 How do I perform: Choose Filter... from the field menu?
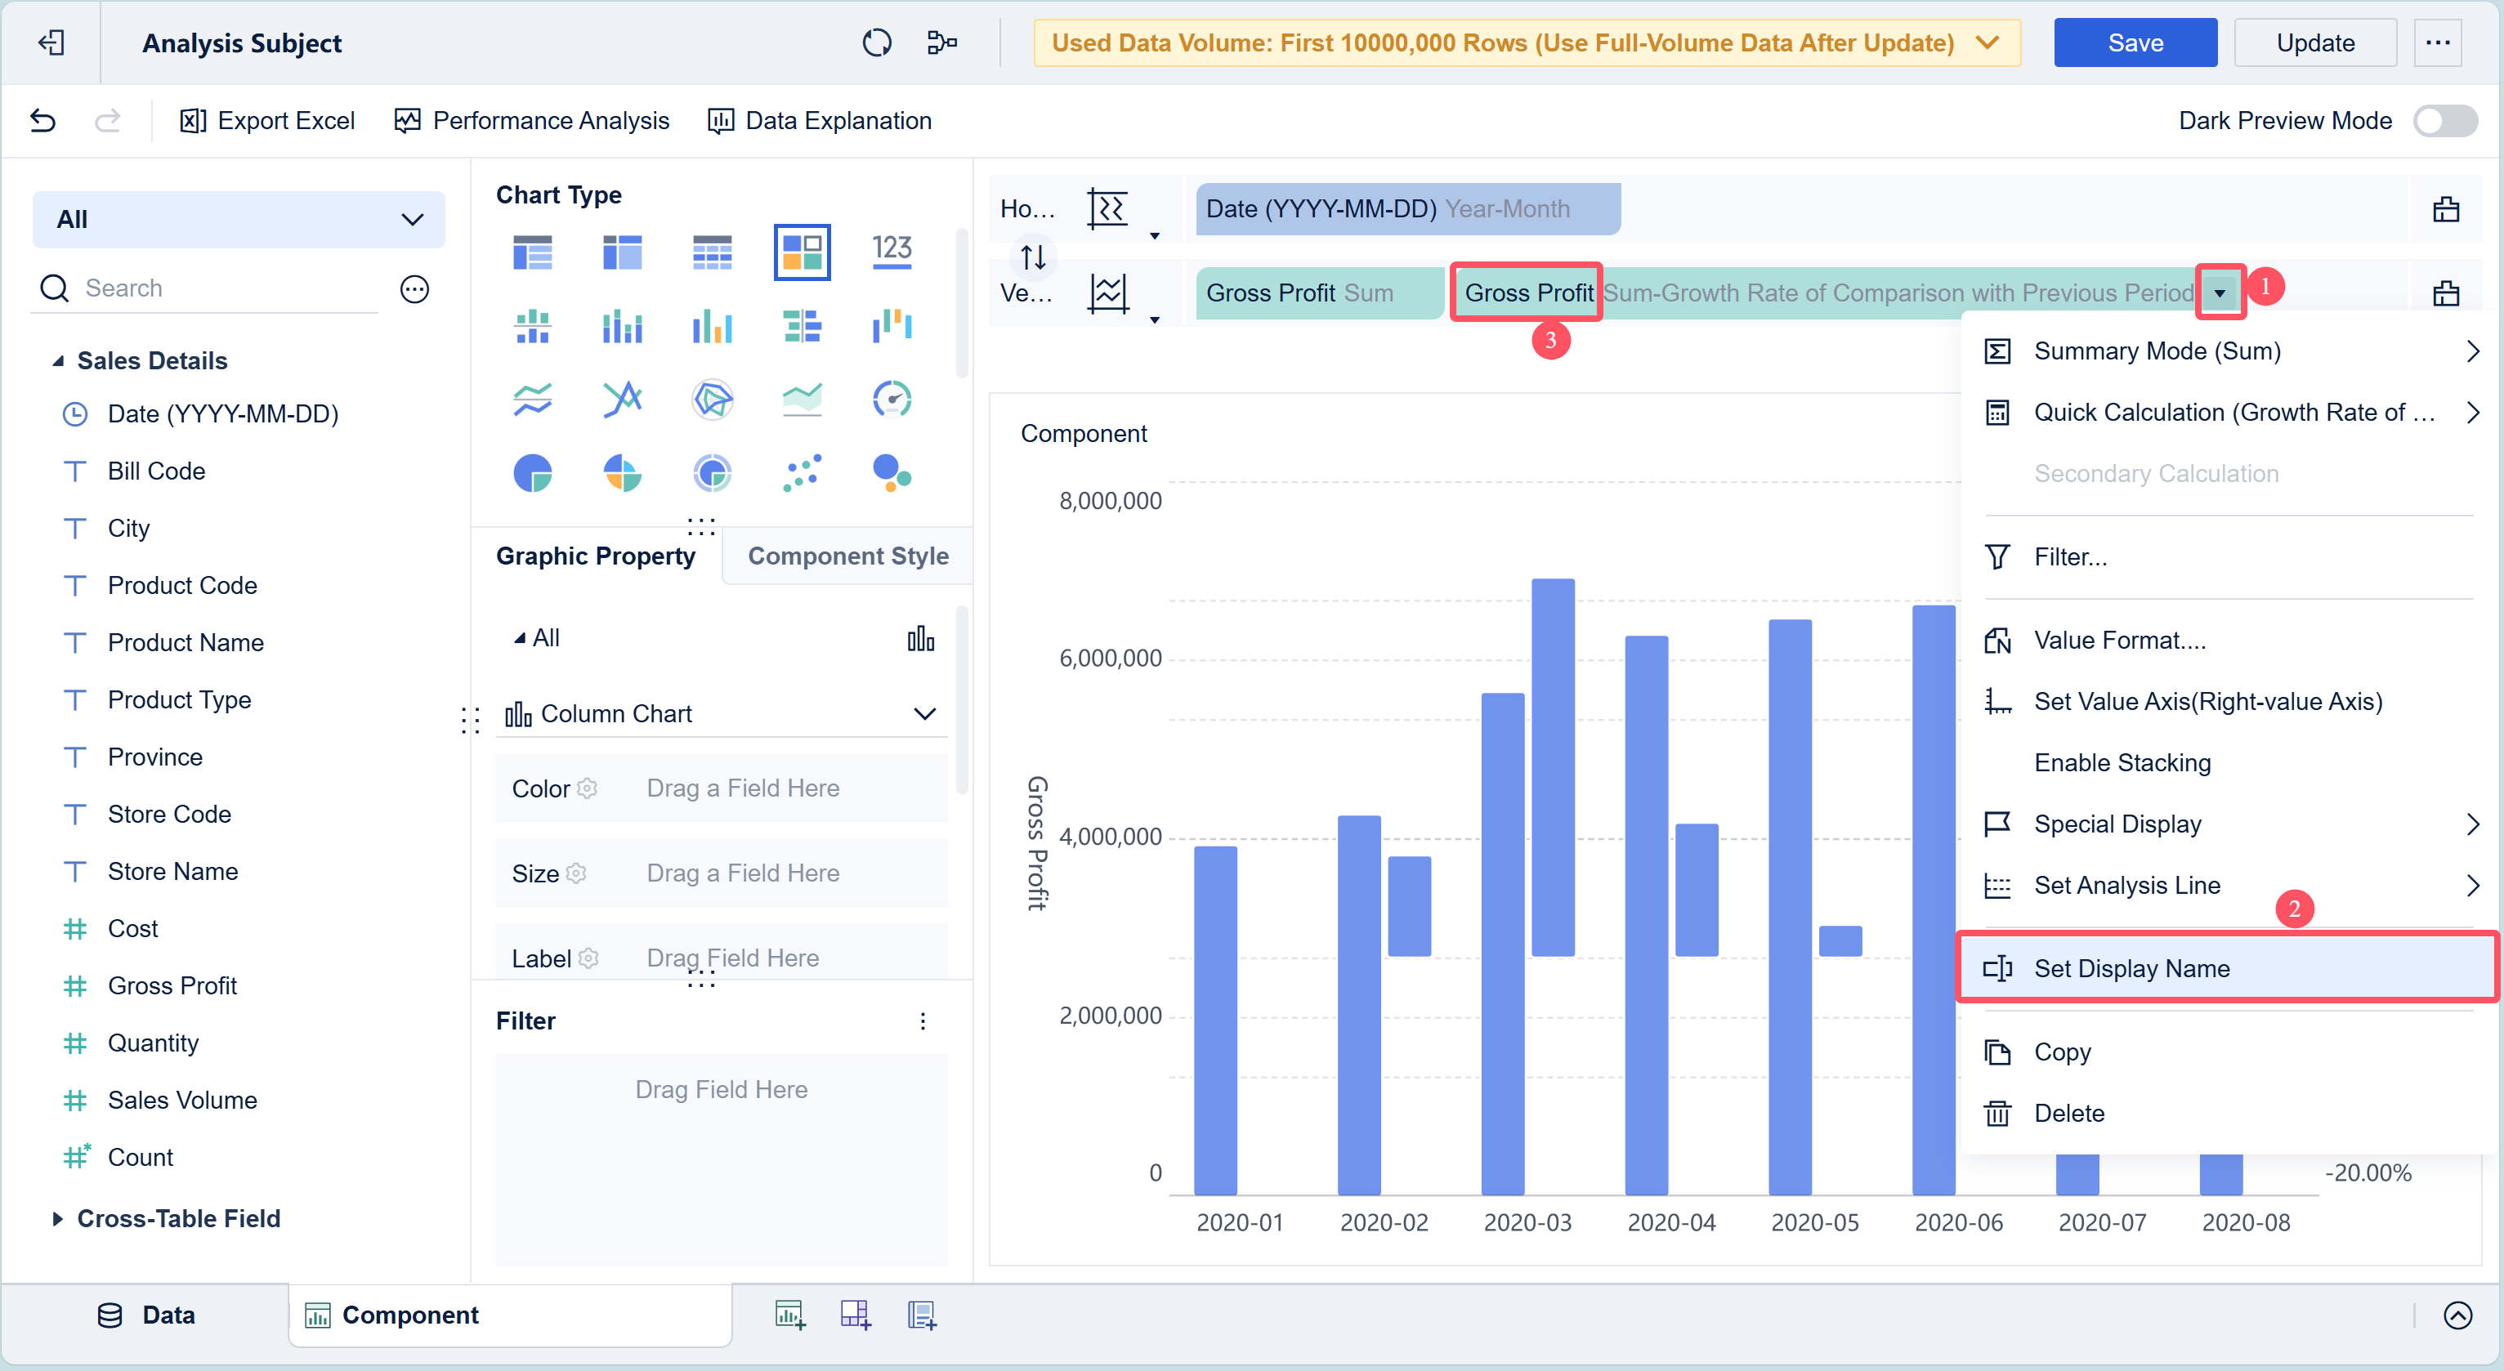(2229, 556)
